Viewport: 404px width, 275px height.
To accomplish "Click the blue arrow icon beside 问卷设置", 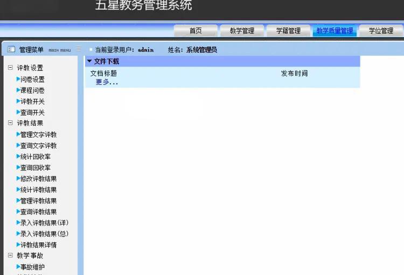I will click(18, 79).
